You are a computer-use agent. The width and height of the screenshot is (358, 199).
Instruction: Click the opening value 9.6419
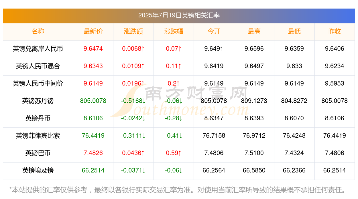[x=214, y=66]
